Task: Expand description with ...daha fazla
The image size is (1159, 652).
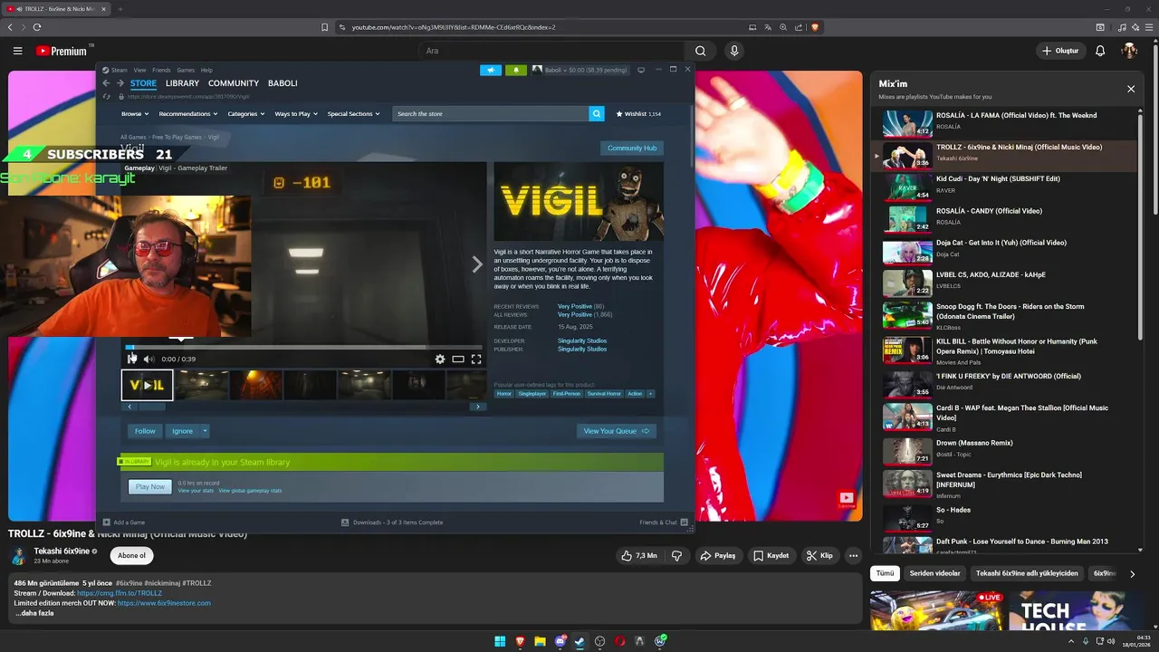Action: [x=34, y=613]
